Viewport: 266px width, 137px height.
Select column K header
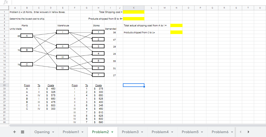coord(134,8)
